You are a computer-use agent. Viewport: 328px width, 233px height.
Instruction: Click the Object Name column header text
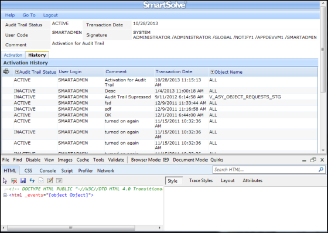tap(228, 72)
